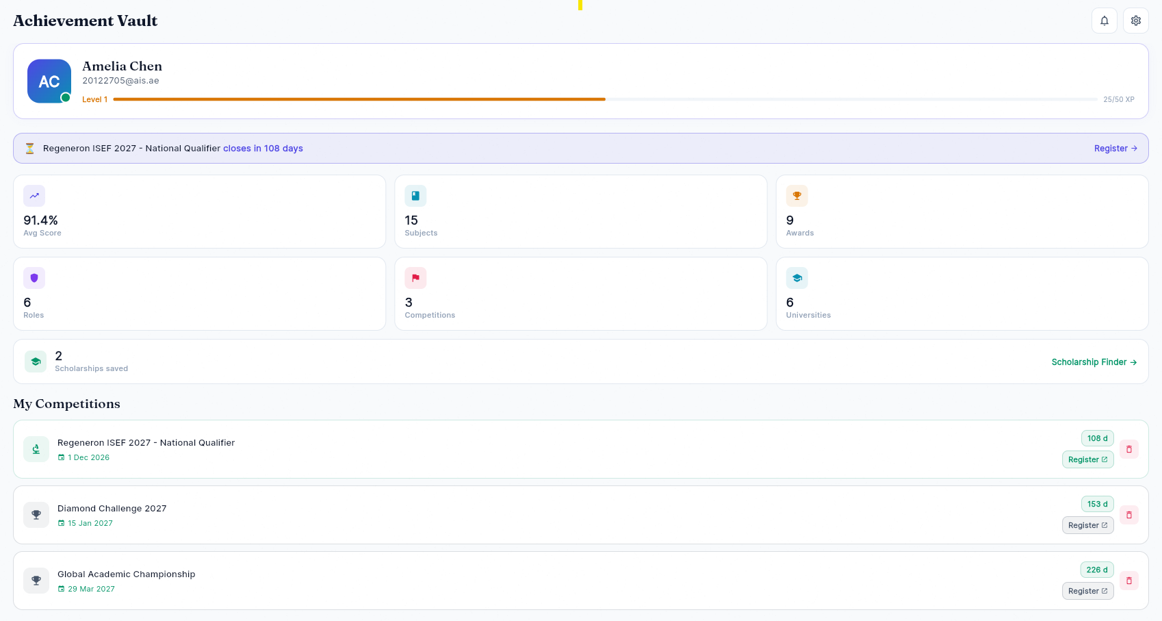This screenshot has width=1162, height=621.
Task: Click the Subjects book icon
Action: point(415,196)
